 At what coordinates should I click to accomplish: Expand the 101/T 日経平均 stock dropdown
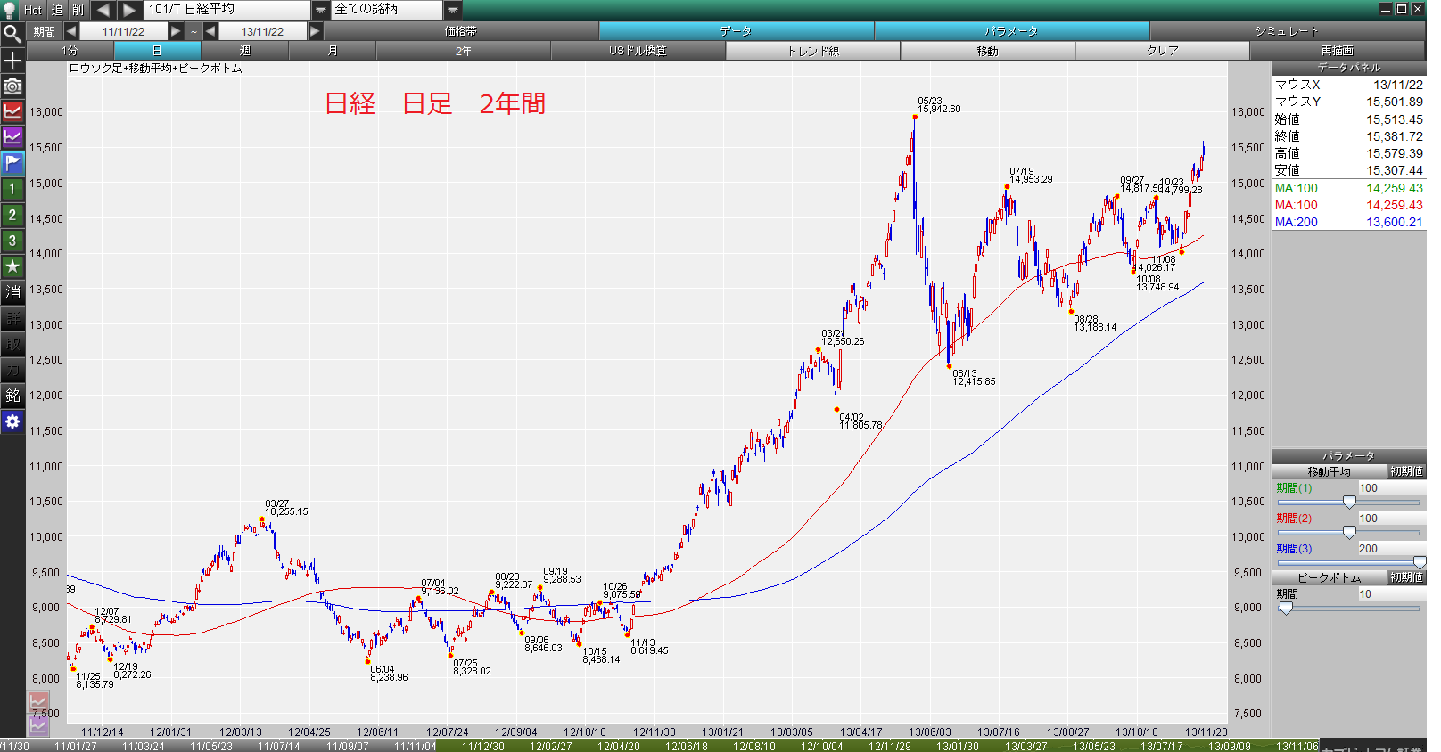(x=321, y=10)
